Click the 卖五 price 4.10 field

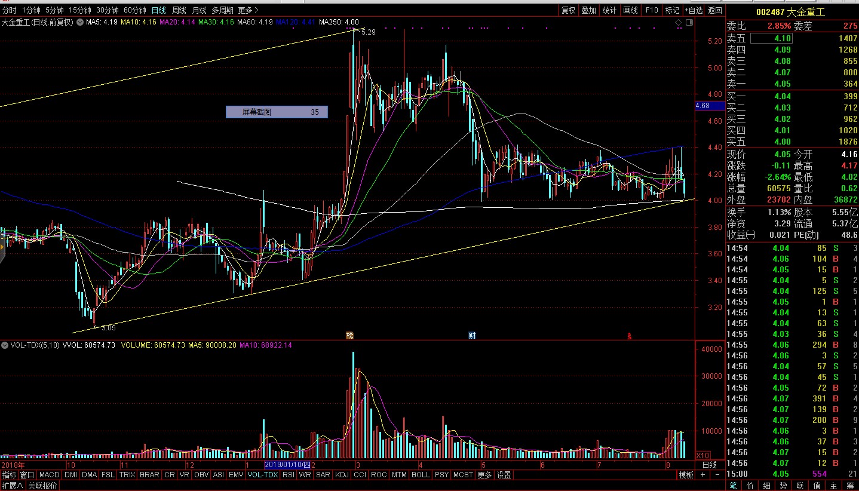(771, 38)
